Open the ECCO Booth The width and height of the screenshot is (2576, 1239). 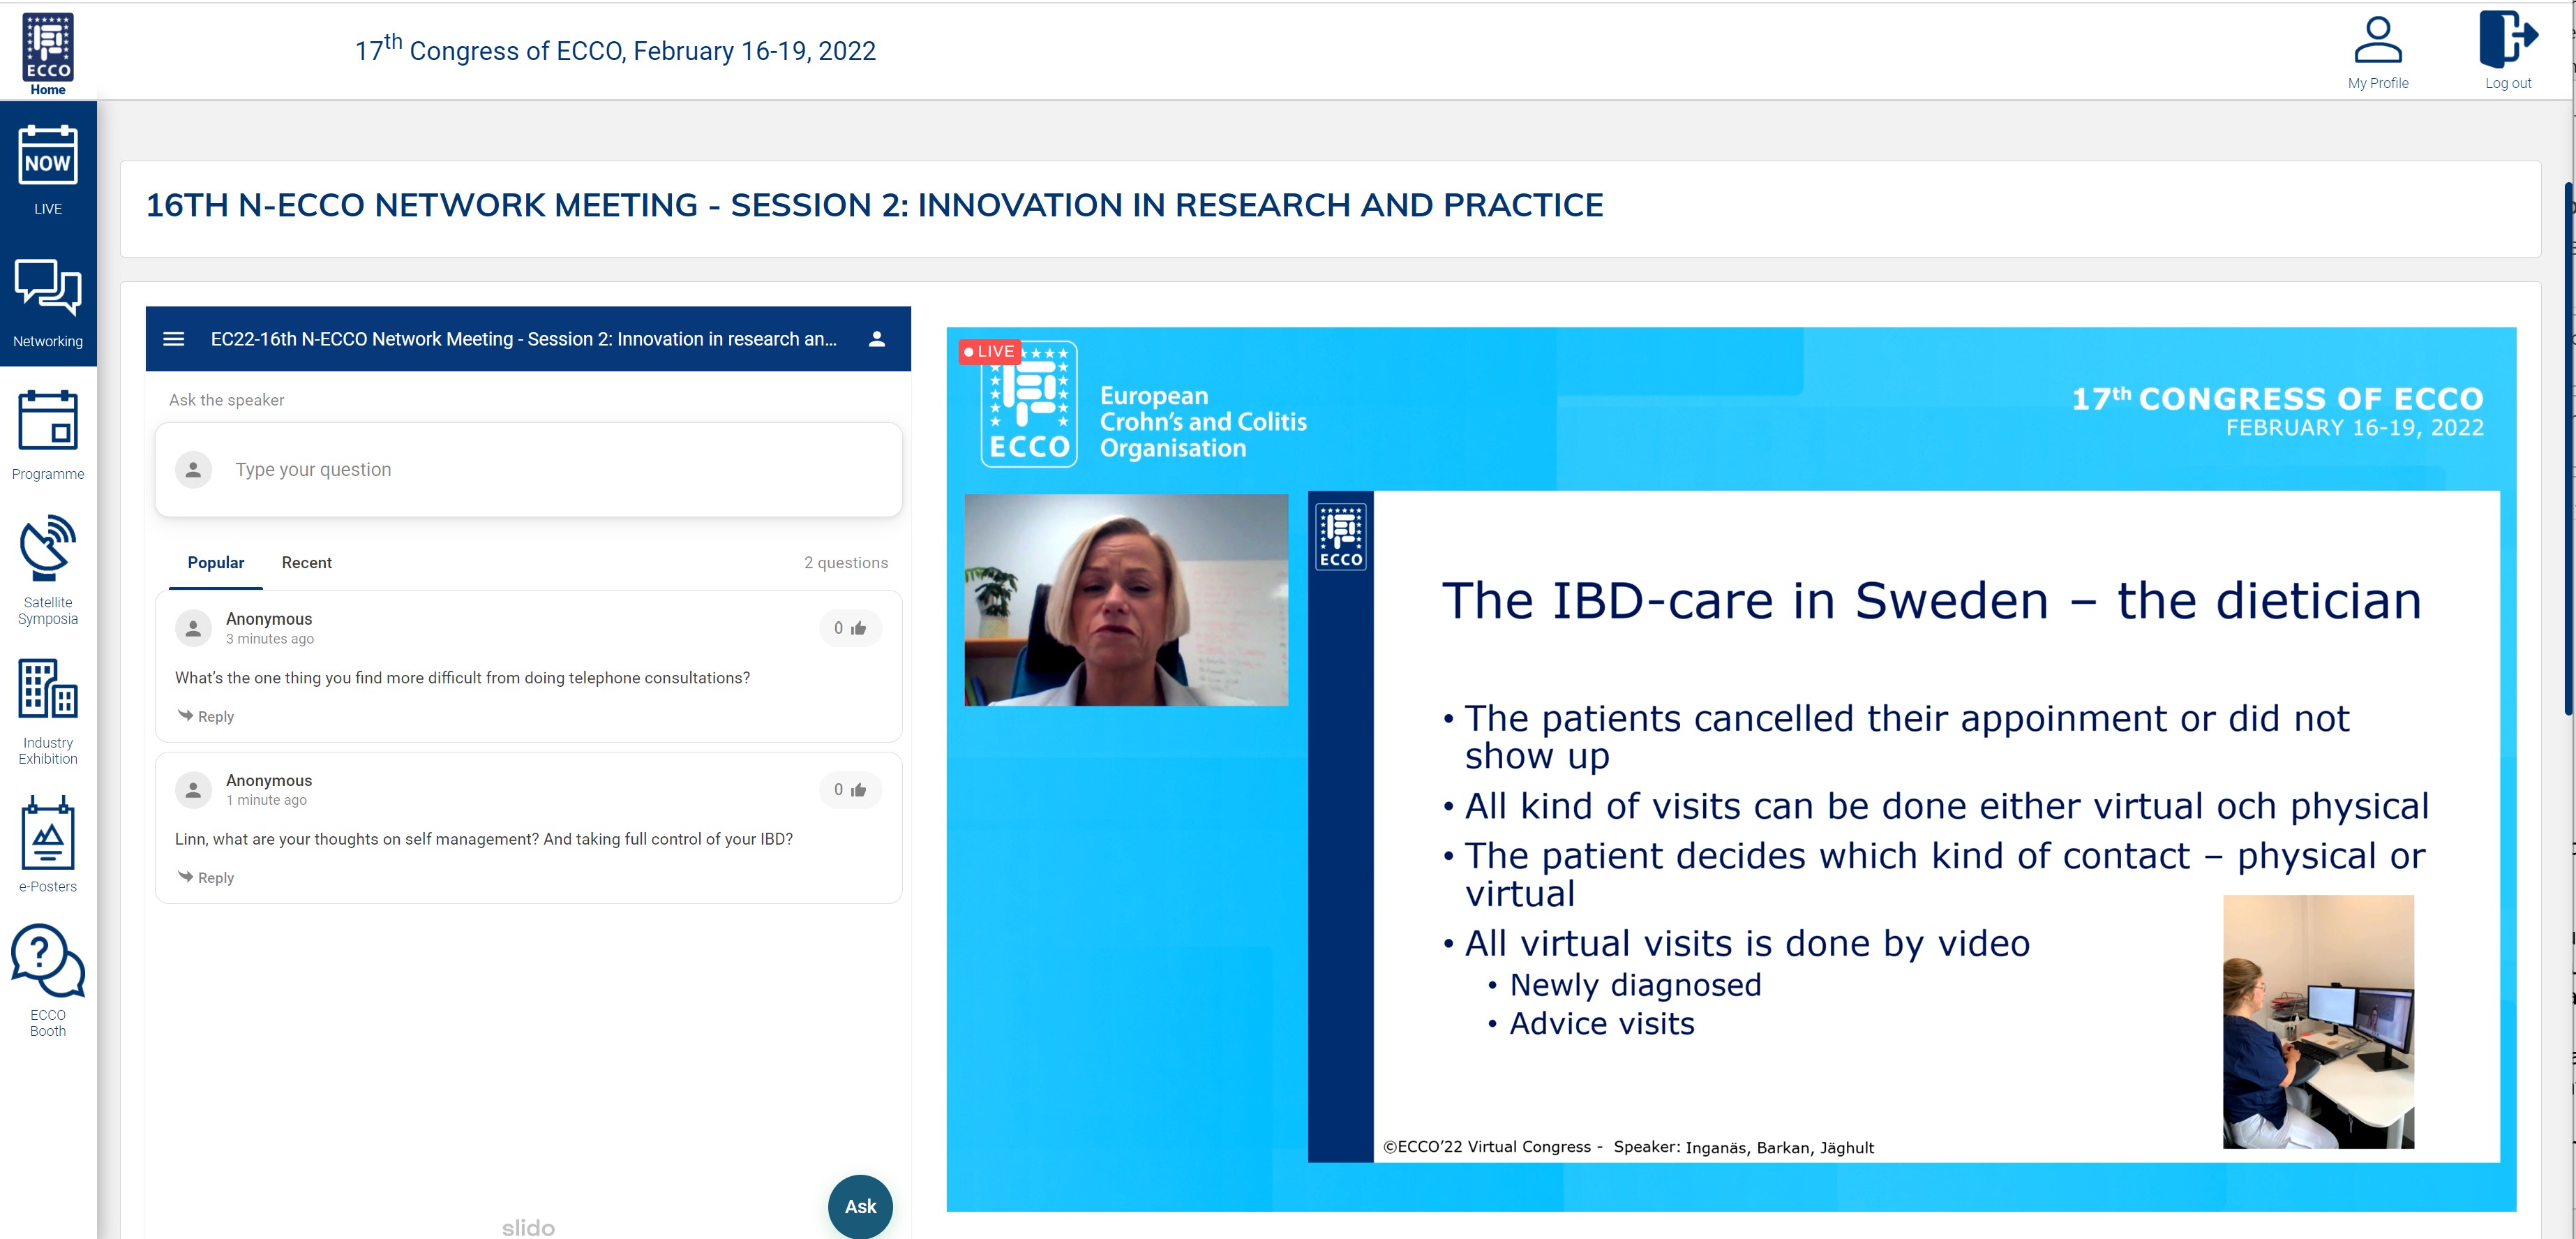tap(48, 980)
